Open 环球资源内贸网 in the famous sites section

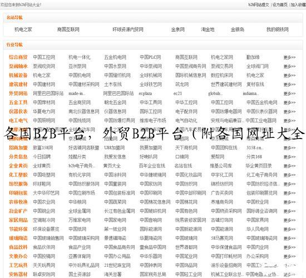[128, 29]
